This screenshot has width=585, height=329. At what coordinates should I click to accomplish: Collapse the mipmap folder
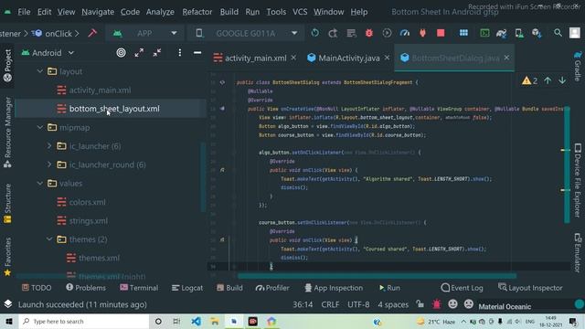click(40, 127)
